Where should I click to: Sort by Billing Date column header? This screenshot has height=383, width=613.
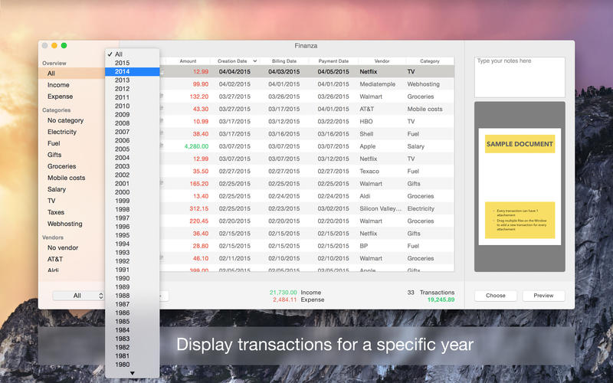(284, 61)
